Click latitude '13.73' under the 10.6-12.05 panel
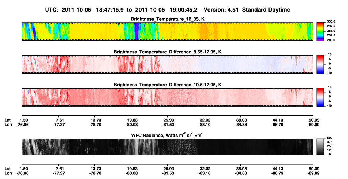Image resolution: width=348 pixels, height=179 pixels. [x=94, y=120]
